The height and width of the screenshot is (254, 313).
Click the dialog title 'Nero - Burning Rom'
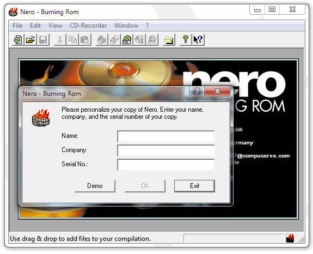point(52,94)
